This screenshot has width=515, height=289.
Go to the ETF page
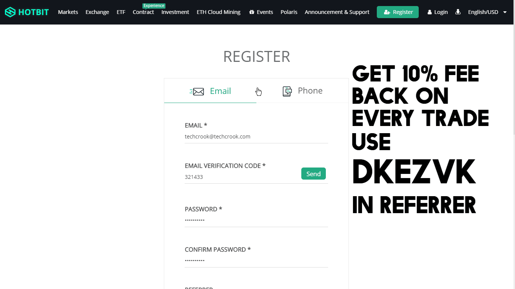(121, 12)
